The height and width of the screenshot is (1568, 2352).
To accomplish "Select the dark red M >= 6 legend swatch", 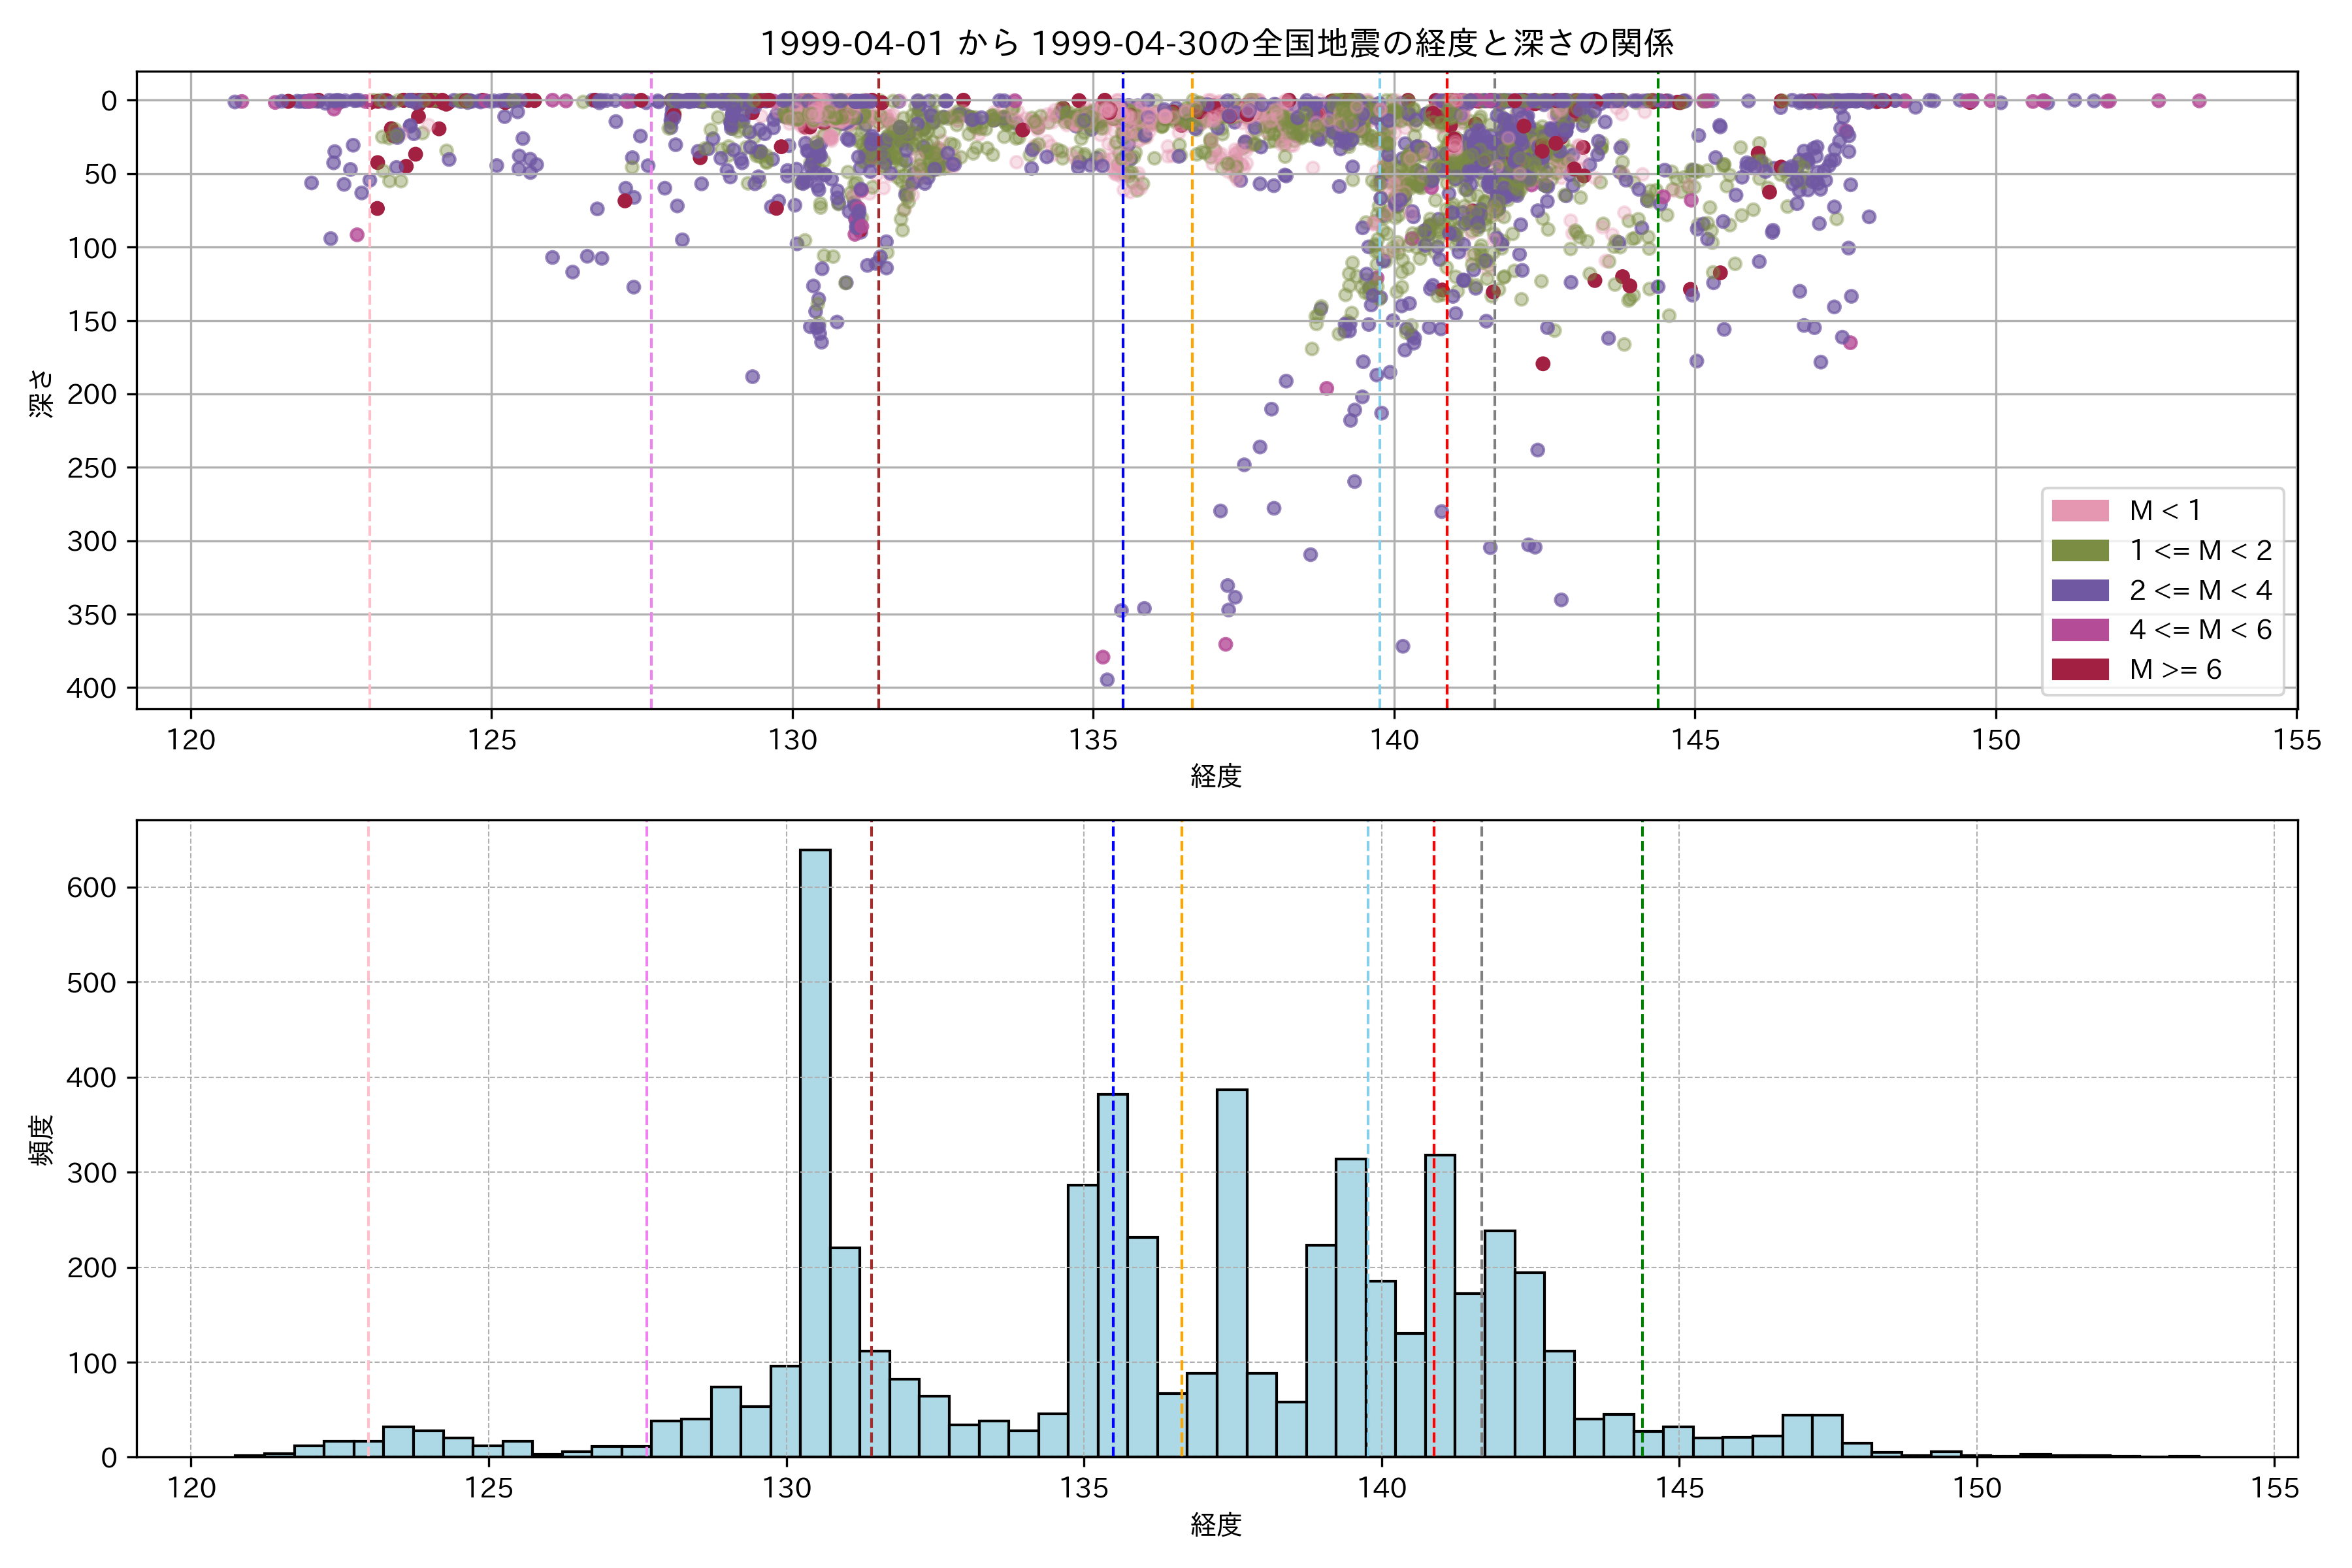I will [2080, 669].
